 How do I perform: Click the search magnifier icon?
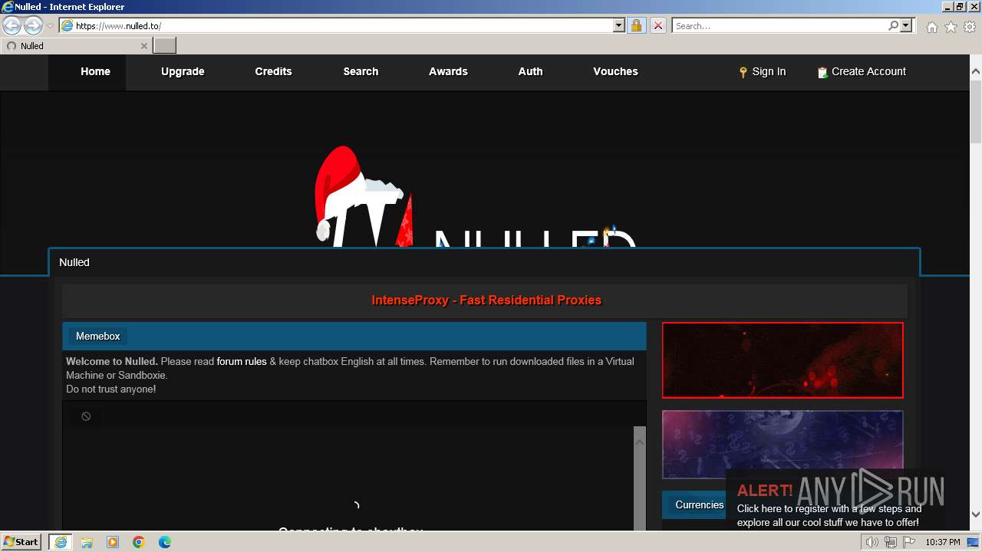[893, 26]
